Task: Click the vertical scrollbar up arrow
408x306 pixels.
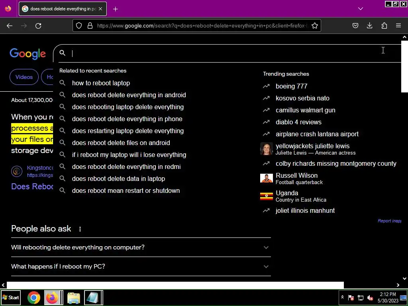Action: tap(404, 37)
